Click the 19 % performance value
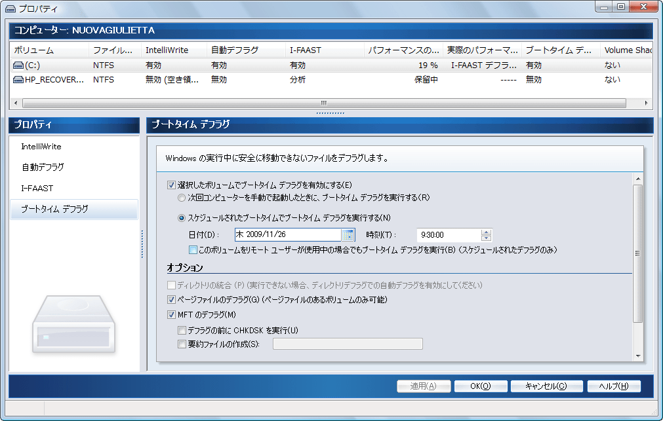 (428, 65)
